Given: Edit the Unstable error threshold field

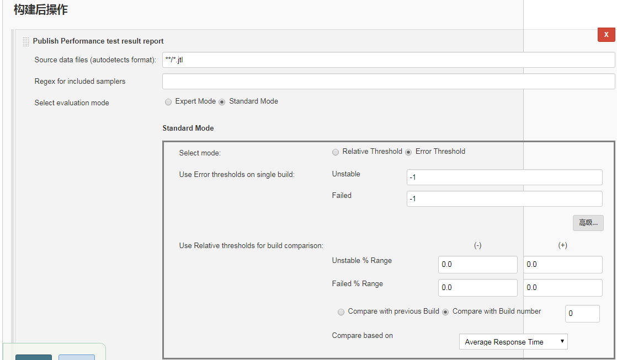Looking at the screenshot, I should tap(504, 178).
